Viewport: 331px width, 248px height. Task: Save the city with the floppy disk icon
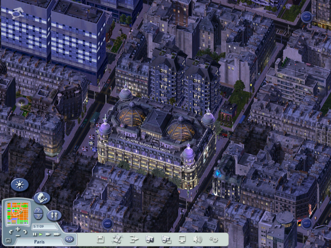(101, 239)
